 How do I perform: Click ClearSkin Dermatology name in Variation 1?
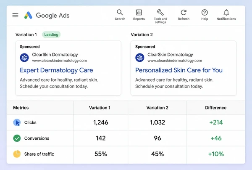tap(55, 55)
